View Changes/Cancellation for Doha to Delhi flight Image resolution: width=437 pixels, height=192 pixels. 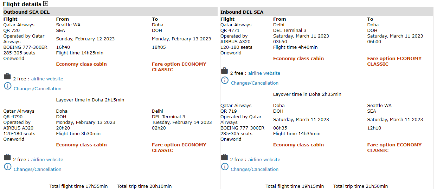pos(38,170)
